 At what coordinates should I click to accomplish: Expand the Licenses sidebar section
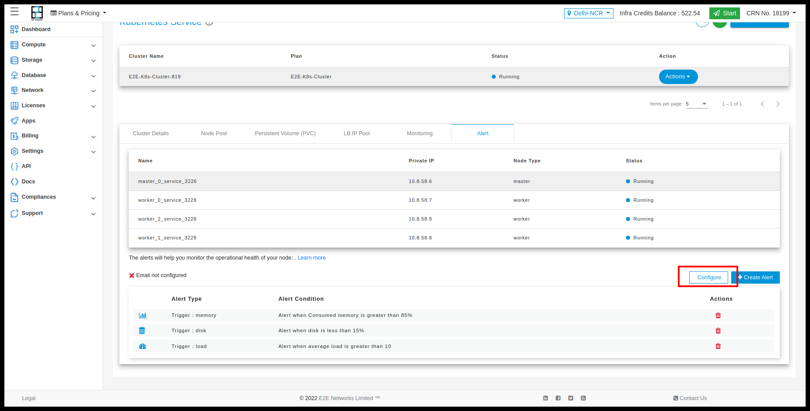(93, 106)
